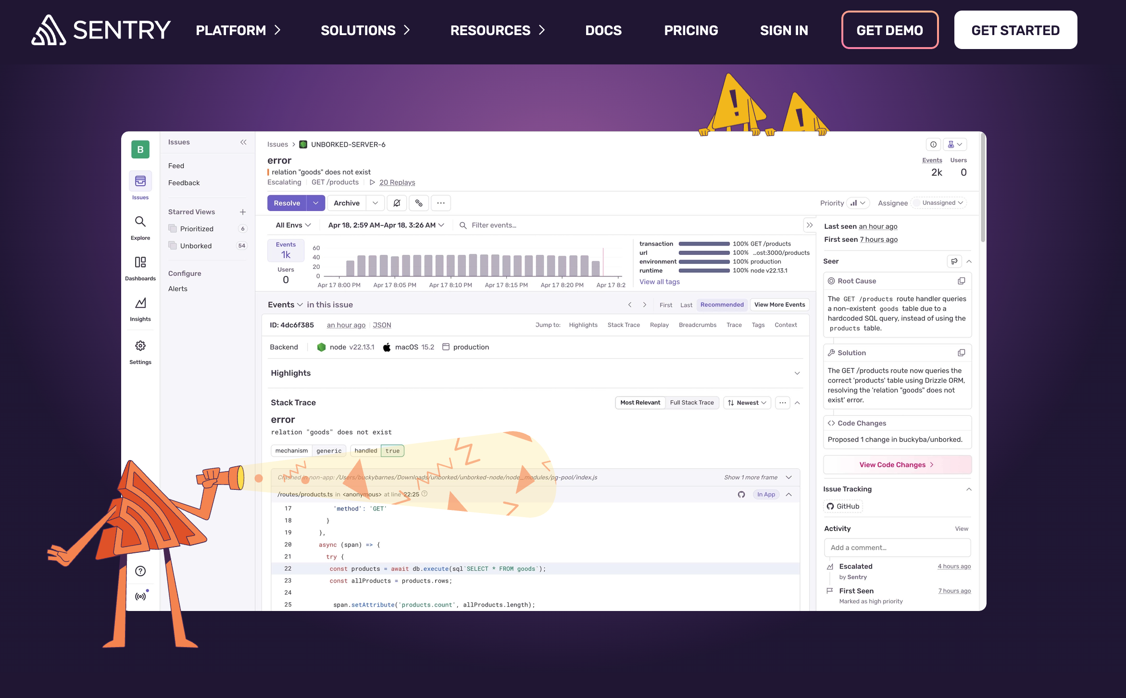Image resolution: width=1126 pixels, height=698 pixels.
Task: Click the GitHub icon in stack frame
Action: [x=741, y=494]
